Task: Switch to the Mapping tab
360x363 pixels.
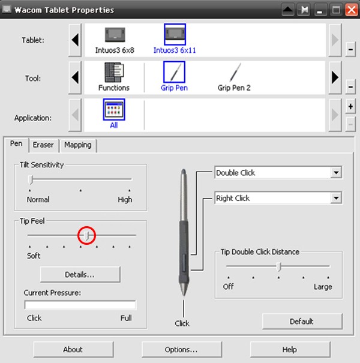Action: 78,145
